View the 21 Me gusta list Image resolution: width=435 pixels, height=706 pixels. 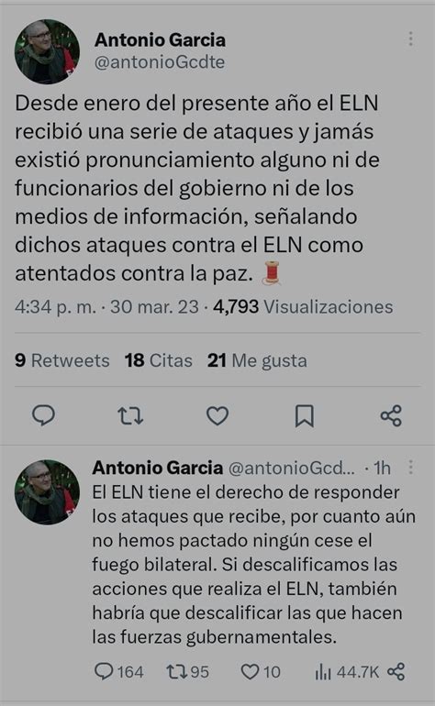(x=257, y=360)
